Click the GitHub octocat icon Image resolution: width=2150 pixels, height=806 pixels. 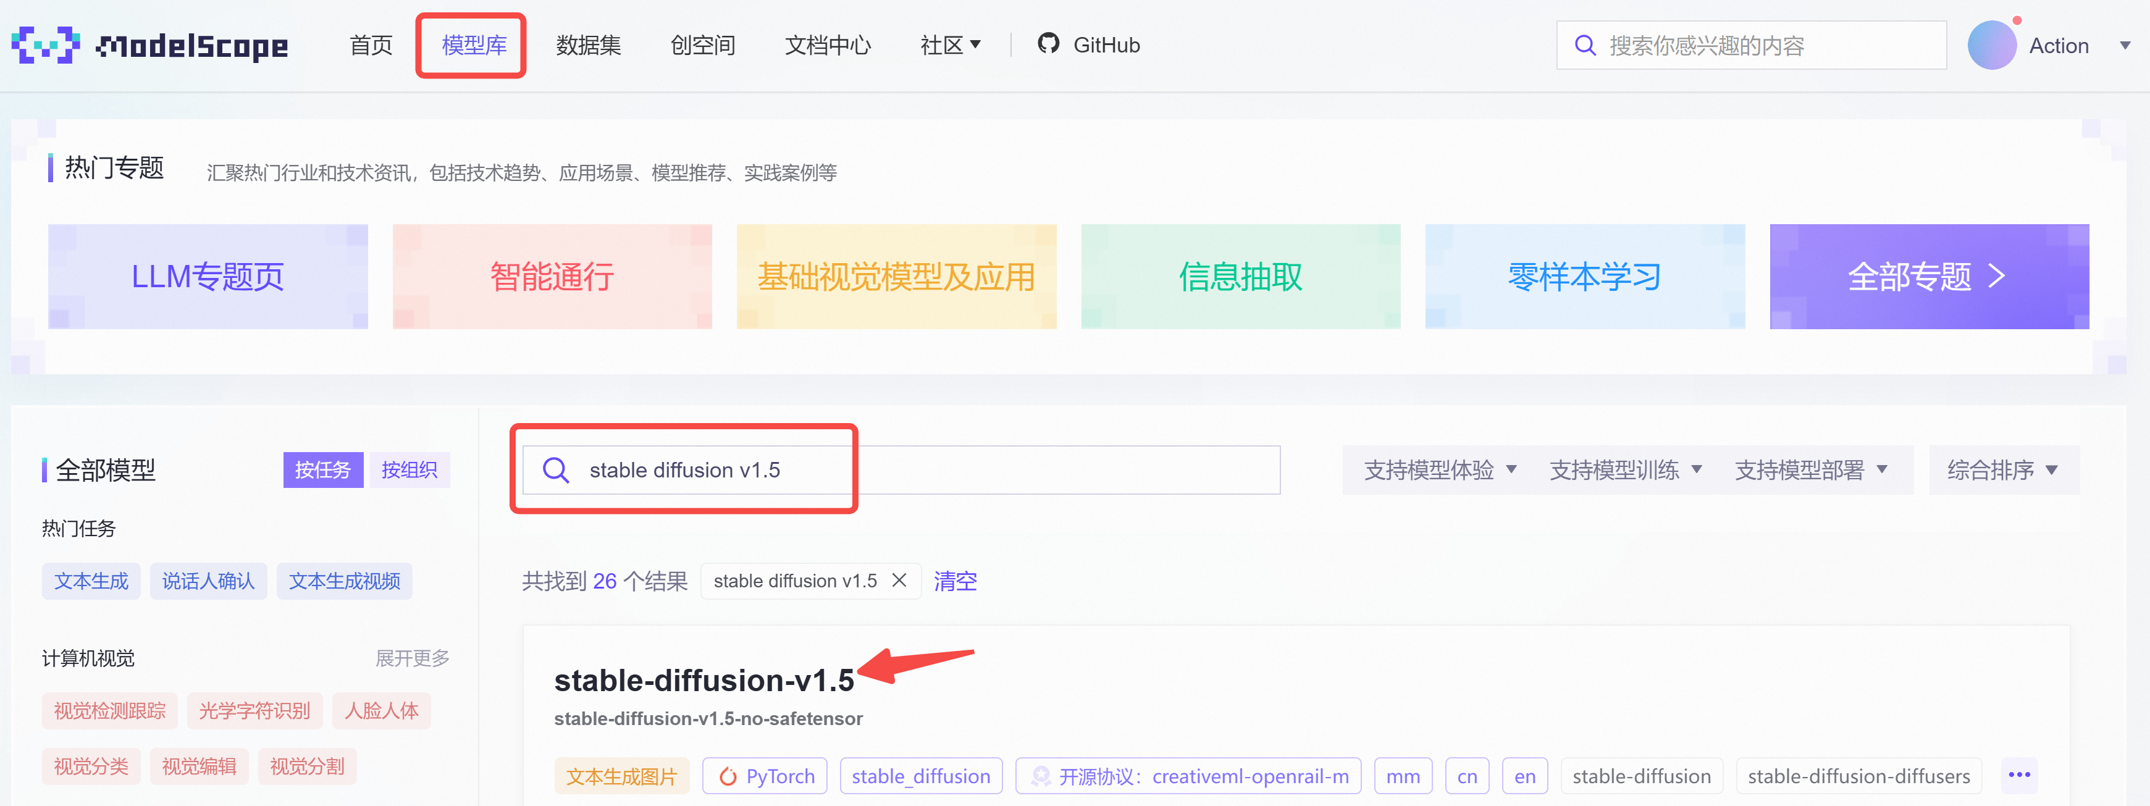coord(1048,43)
